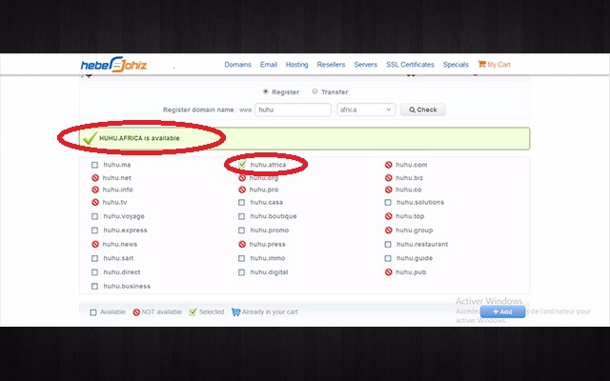Tick the huhu.solutions checkbox
Viewport: 610px width, 381px height.
point(389,202)
